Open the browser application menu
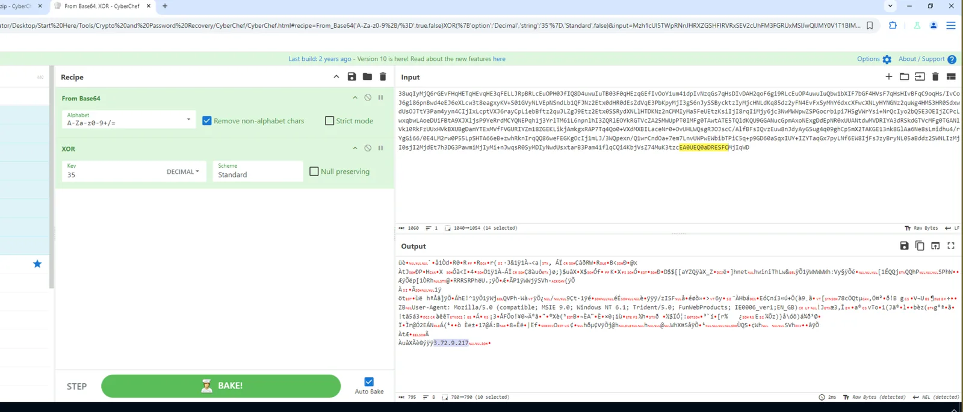Viewport: 963px width, 412px height. pos(951,25)
